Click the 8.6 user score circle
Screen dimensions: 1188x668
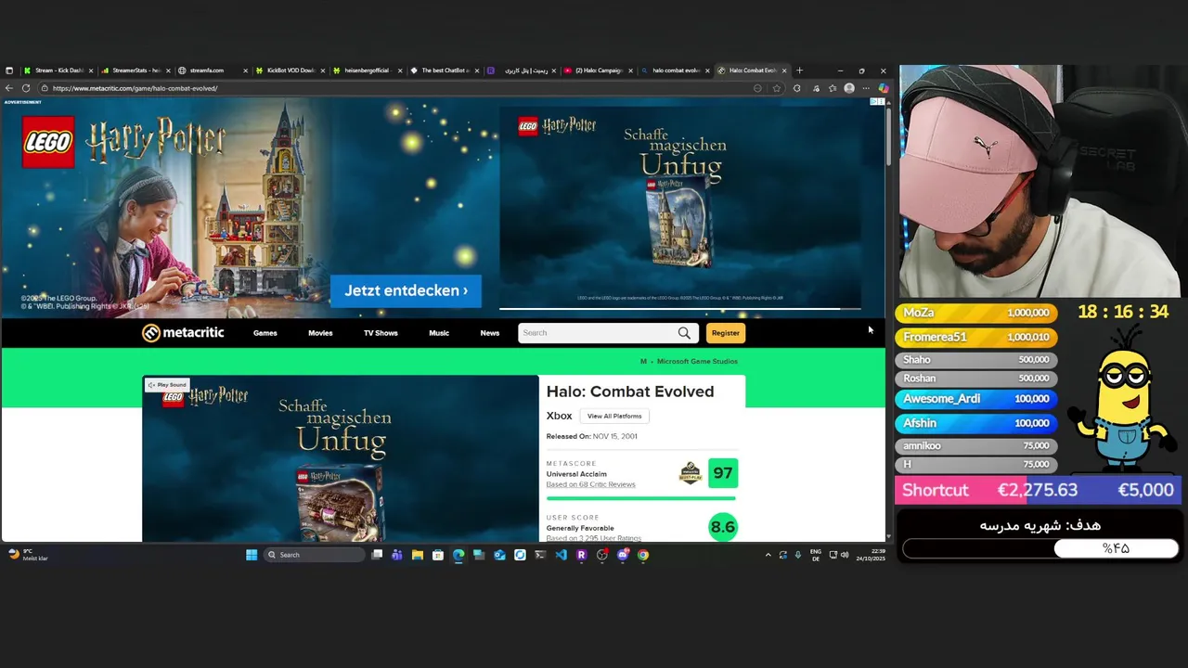722,527
